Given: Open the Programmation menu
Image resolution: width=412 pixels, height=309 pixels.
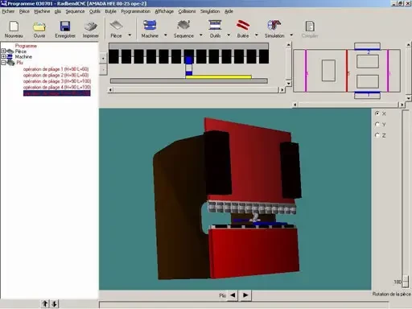Looking at the screenshot, I should (136, 11).
